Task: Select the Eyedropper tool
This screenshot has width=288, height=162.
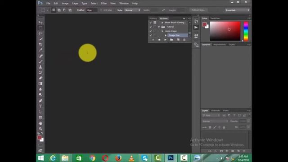Action: point(40,50)
